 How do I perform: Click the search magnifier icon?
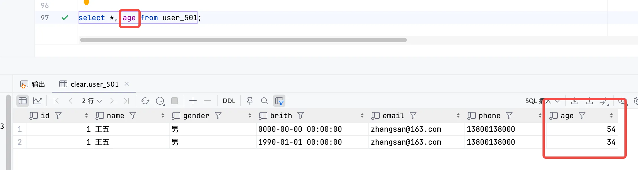(264, 101)
